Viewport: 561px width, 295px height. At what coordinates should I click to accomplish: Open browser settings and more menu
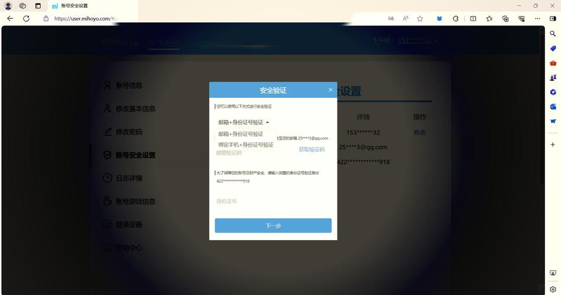click(537, 18)
